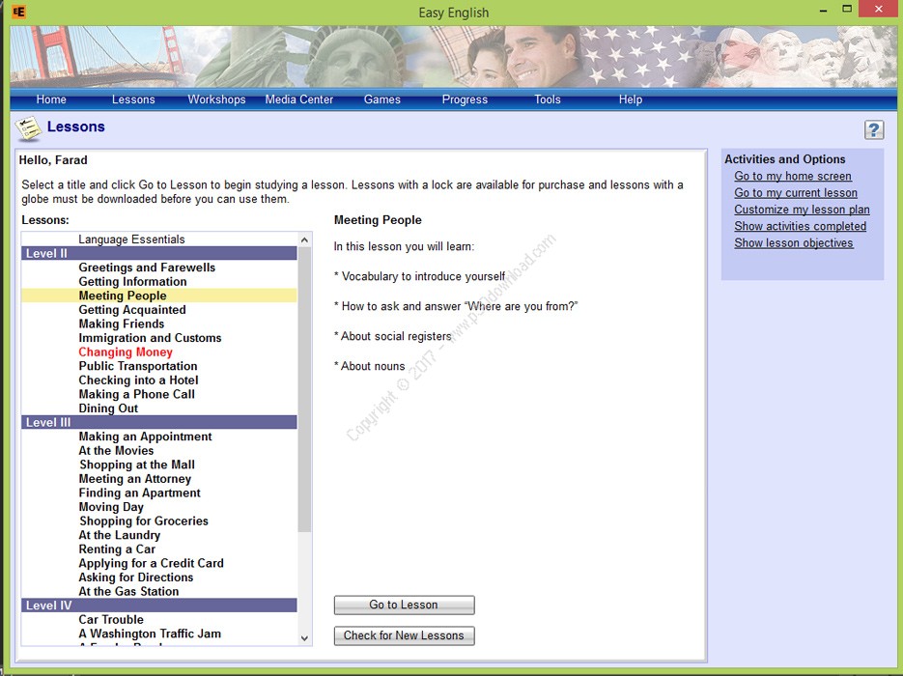Click the down arrow on the lessons scrollbar
903x676 pixels.
[303, 638]
